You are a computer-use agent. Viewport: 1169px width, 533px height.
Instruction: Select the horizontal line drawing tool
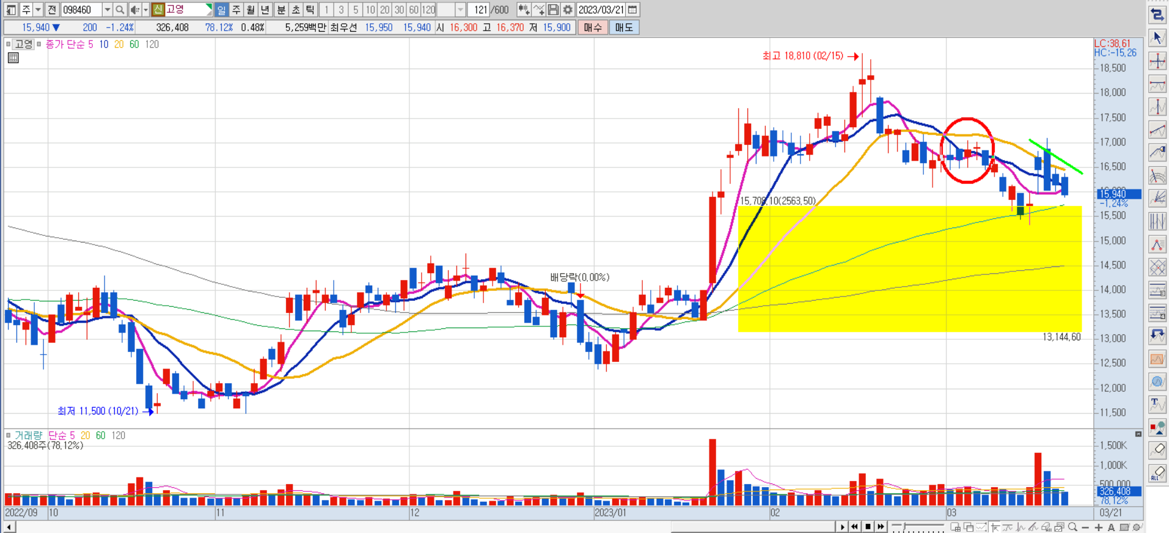[1157, 84]
